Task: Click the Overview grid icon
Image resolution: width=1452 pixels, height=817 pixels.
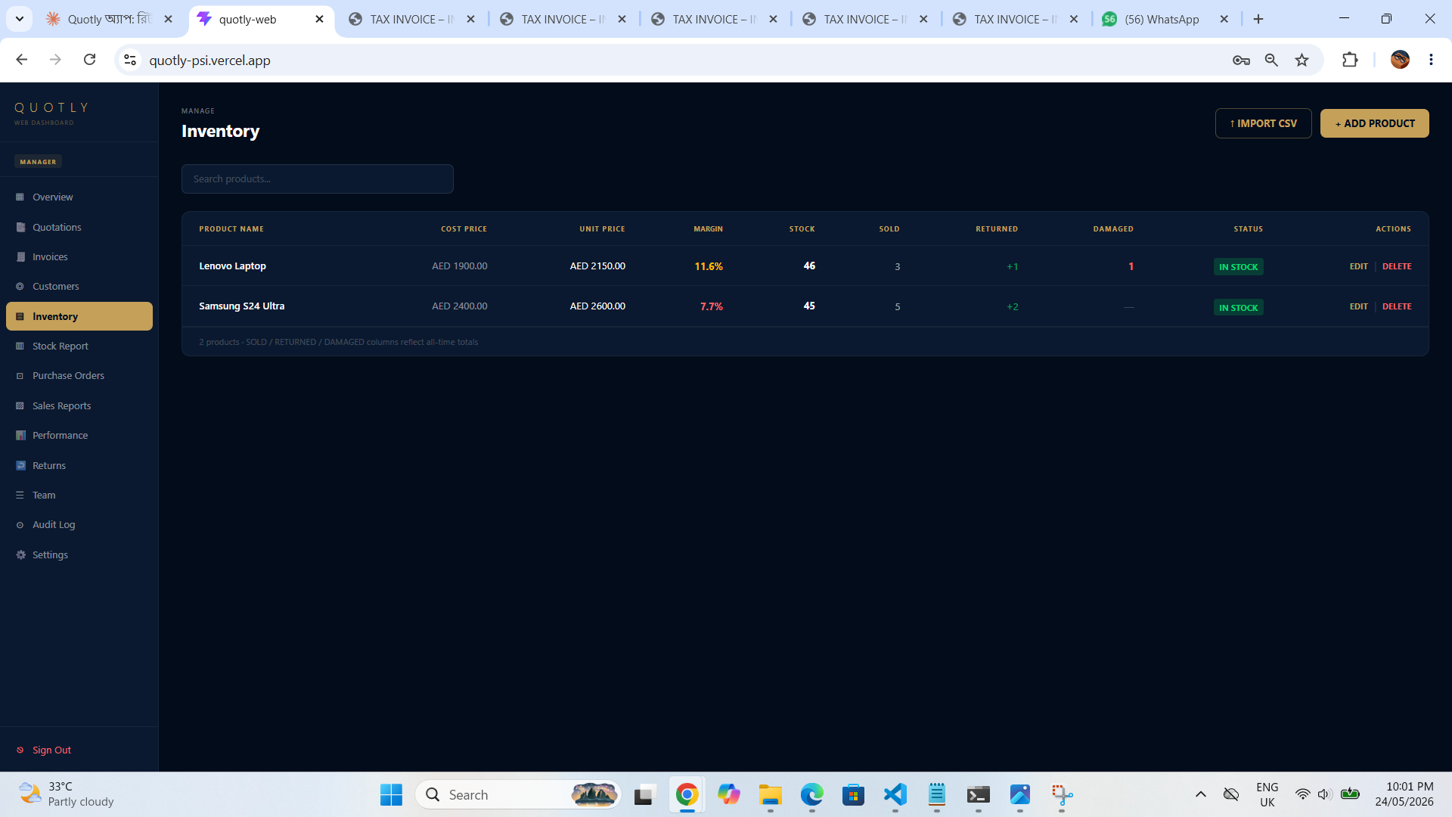Action: [x=20, y=197]
